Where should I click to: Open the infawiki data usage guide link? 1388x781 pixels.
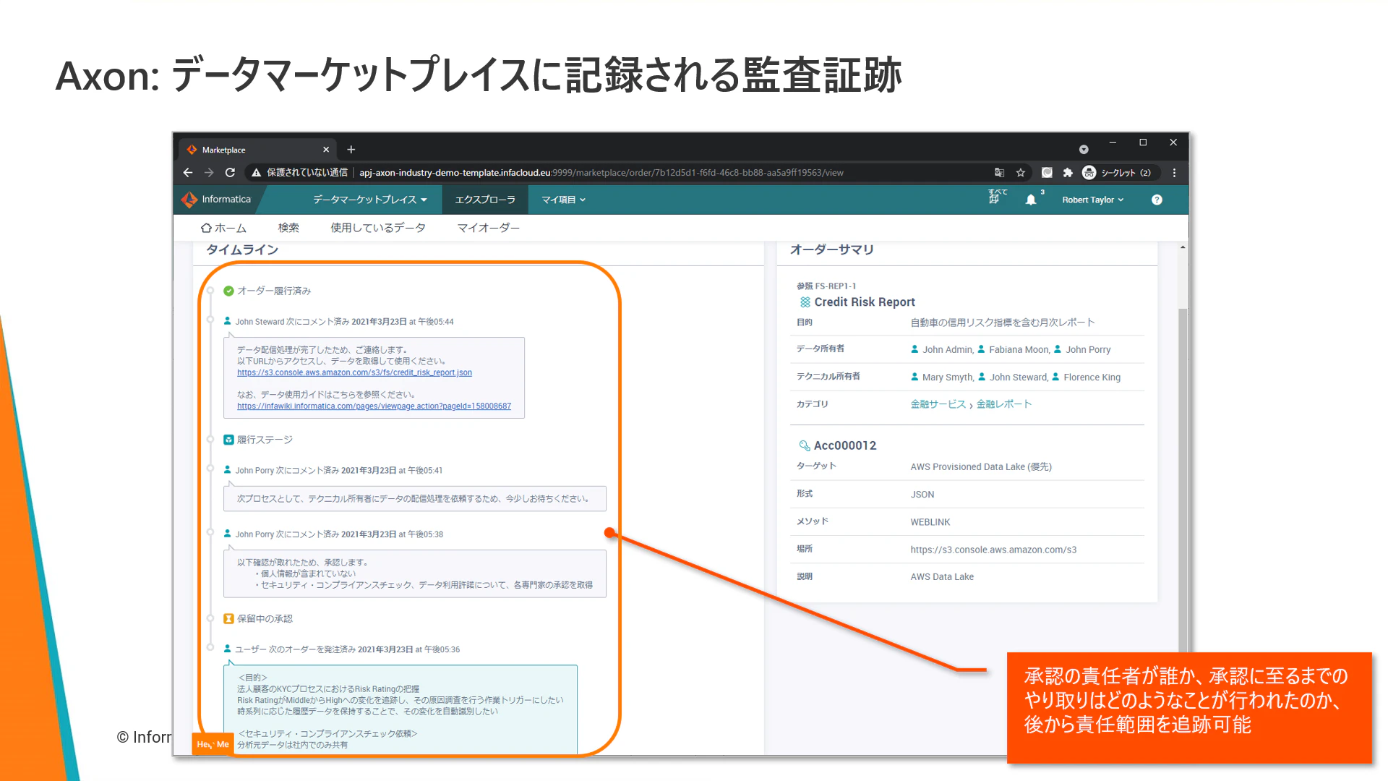374,406
